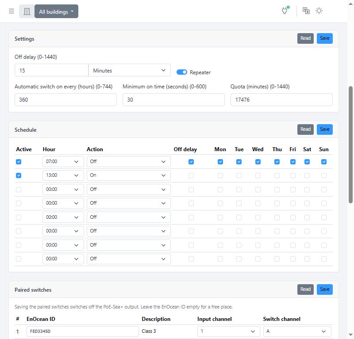
Task: Toggle the sun light theme icon
Action: point(319,11)
